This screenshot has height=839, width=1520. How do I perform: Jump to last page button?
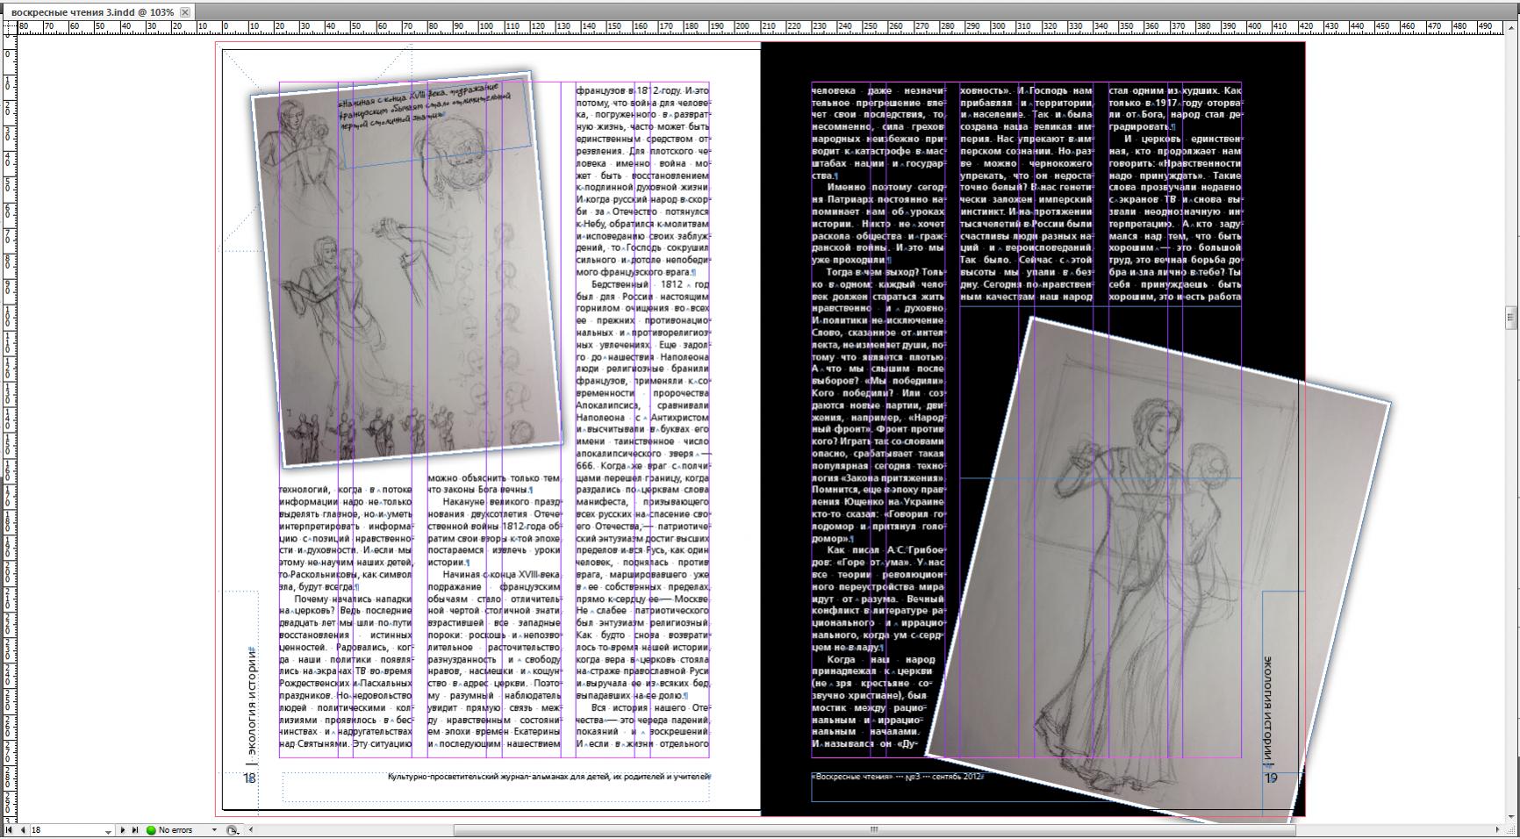coord(135,829)
